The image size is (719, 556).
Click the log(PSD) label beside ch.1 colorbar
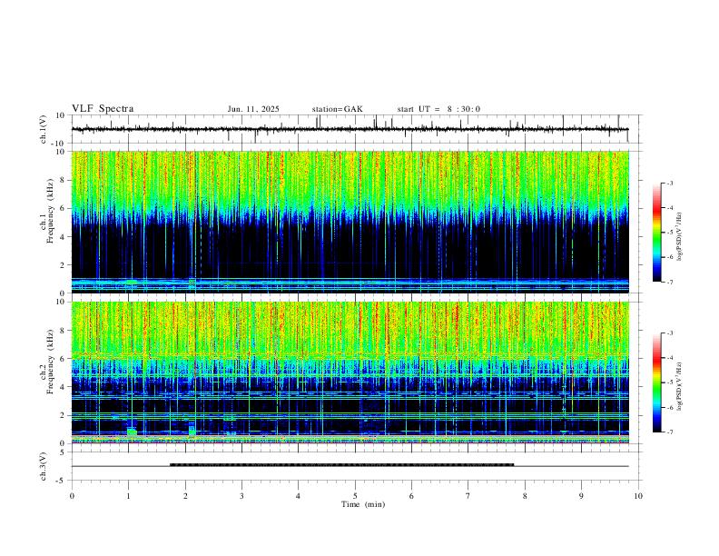click(680, 237)
